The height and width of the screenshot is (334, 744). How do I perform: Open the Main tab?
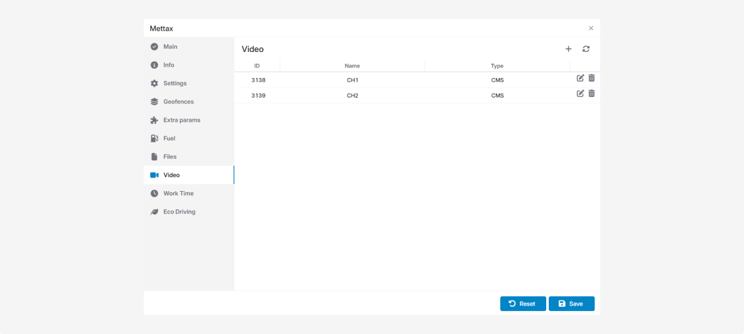170,46
